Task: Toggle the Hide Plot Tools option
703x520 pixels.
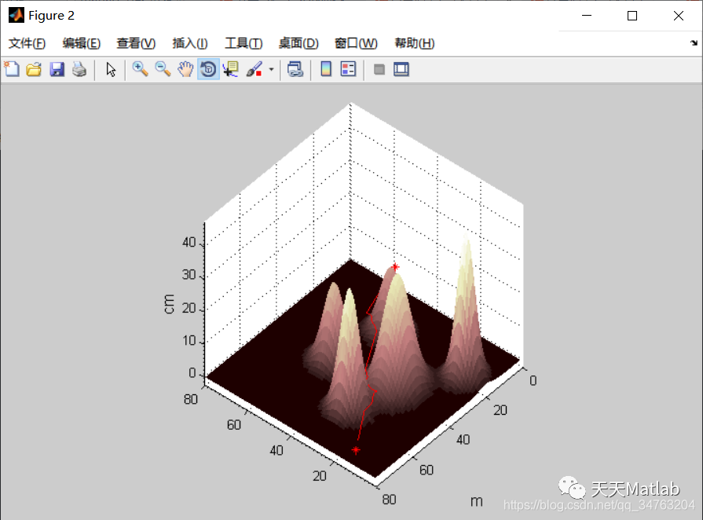Action: [x=378, y=69]
